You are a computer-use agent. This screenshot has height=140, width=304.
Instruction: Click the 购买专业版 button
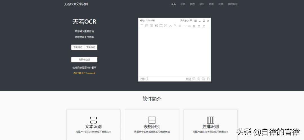coord(84,60)
